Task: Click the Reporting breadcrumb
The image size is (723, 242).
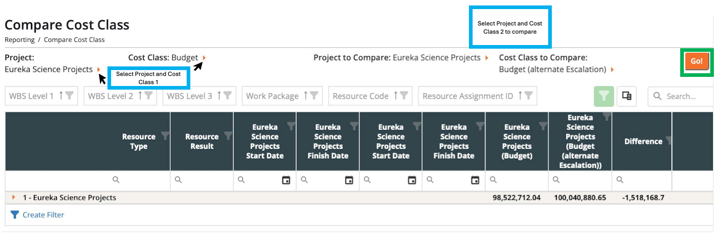Action: point(20,40)
